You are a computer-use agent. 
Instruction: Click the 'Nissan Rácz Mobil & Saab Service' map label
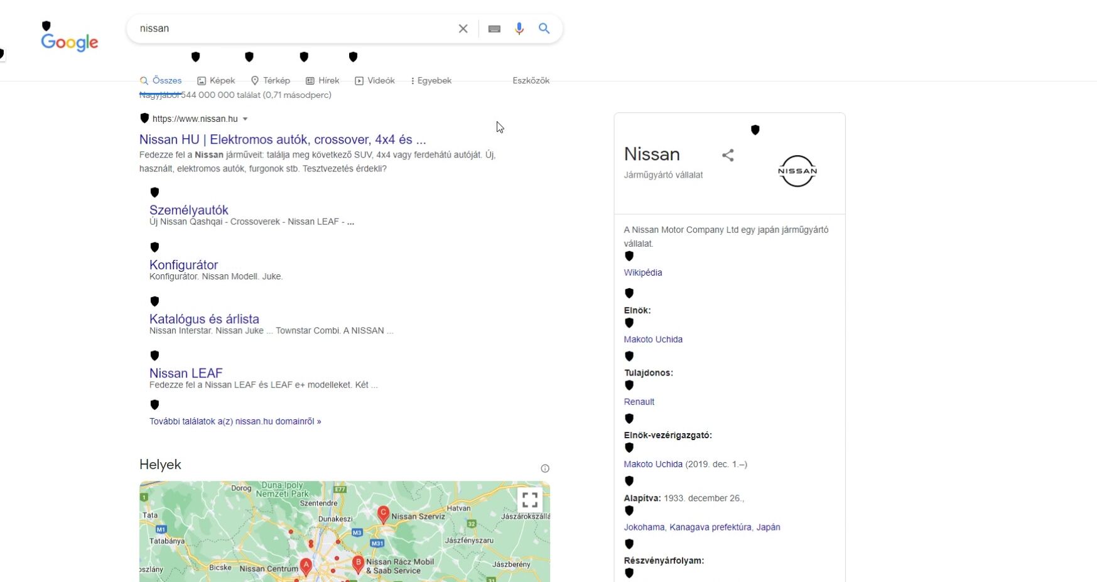pyautogui.click(x=400, y=566)
